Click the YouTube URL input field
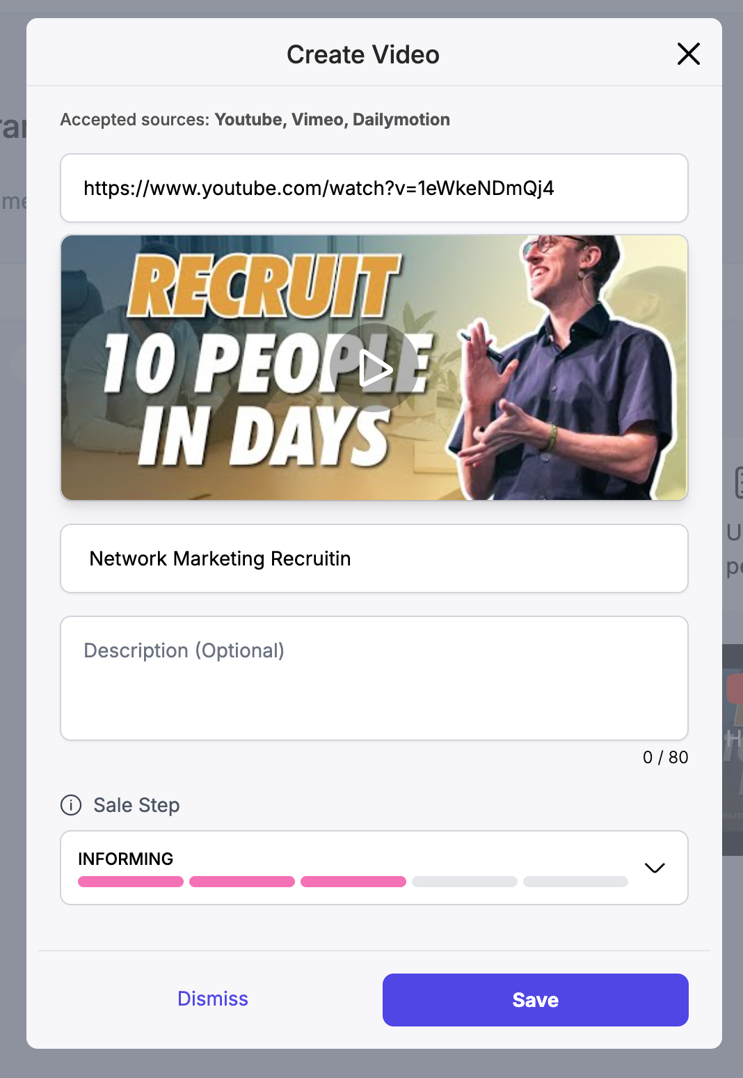 [x=374, y=188]
